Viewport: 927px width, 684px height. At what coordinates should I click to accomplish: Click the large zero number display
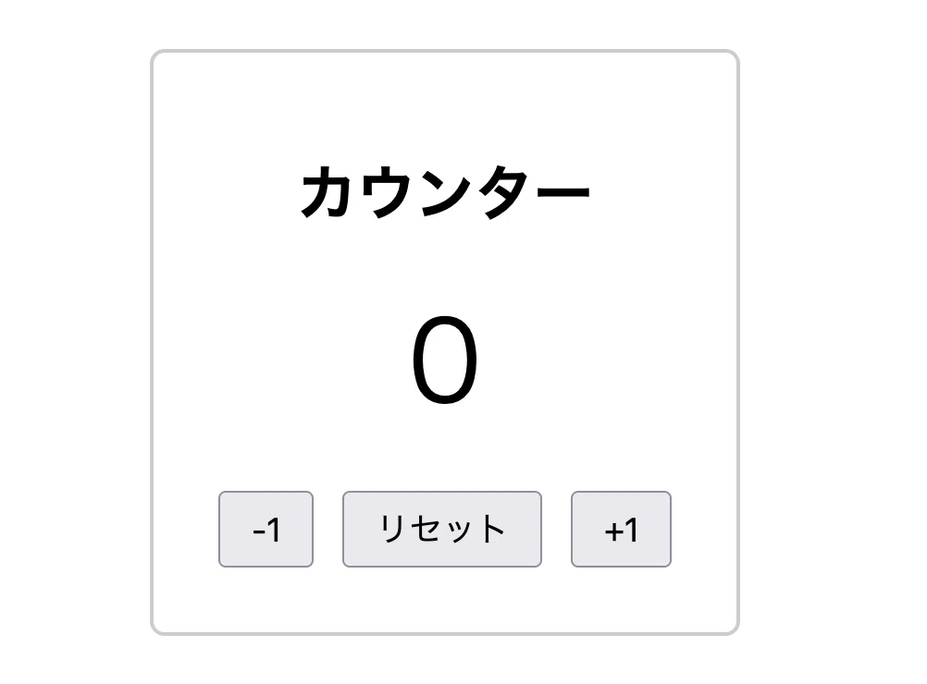tap(445, 360)
